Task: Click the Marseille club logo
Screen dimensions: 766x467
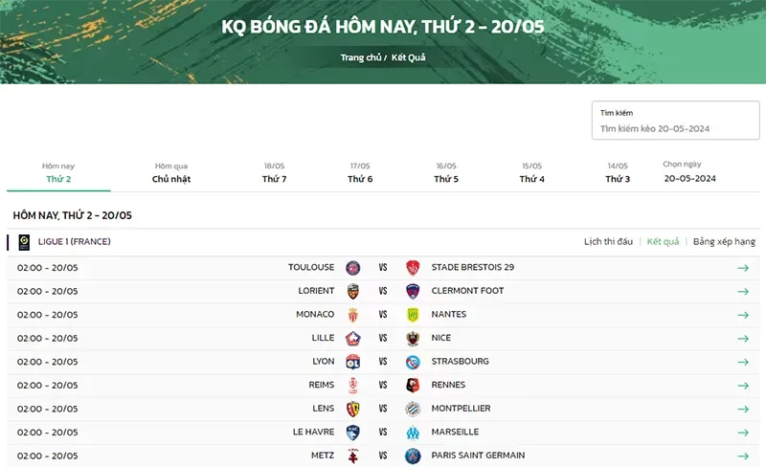Action: coord(413,432)
